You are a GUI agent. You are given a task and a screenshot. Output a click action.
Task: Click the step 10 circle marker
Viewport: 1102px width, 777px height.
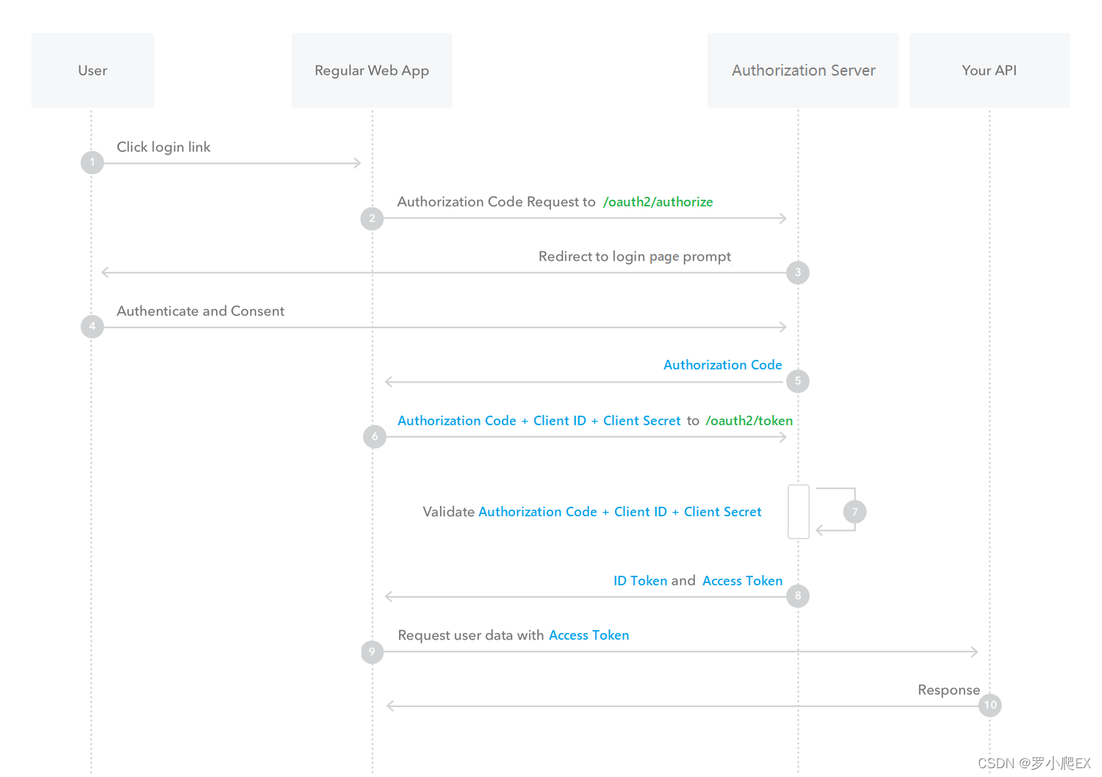(990, 705)
